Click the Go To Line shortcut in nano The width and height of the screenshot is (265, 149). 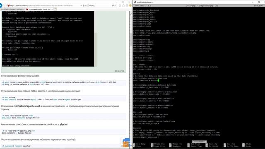231,146
